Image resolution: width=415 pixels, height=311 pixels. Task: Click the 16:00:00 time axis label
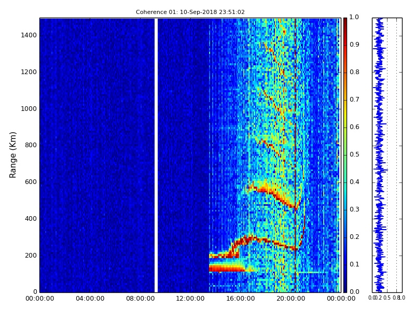click(x=241, y=299)
